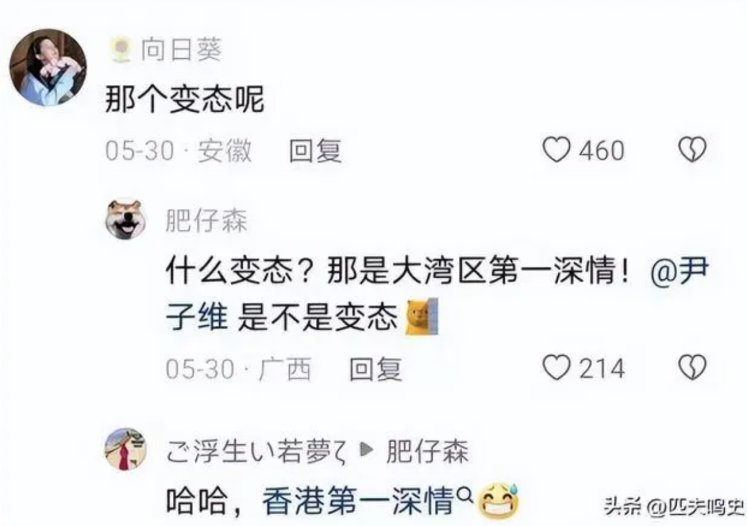Like 肥仔森's reply with the heart icon
This screenshot has width=747, height=526.
[x=556, y=368]
